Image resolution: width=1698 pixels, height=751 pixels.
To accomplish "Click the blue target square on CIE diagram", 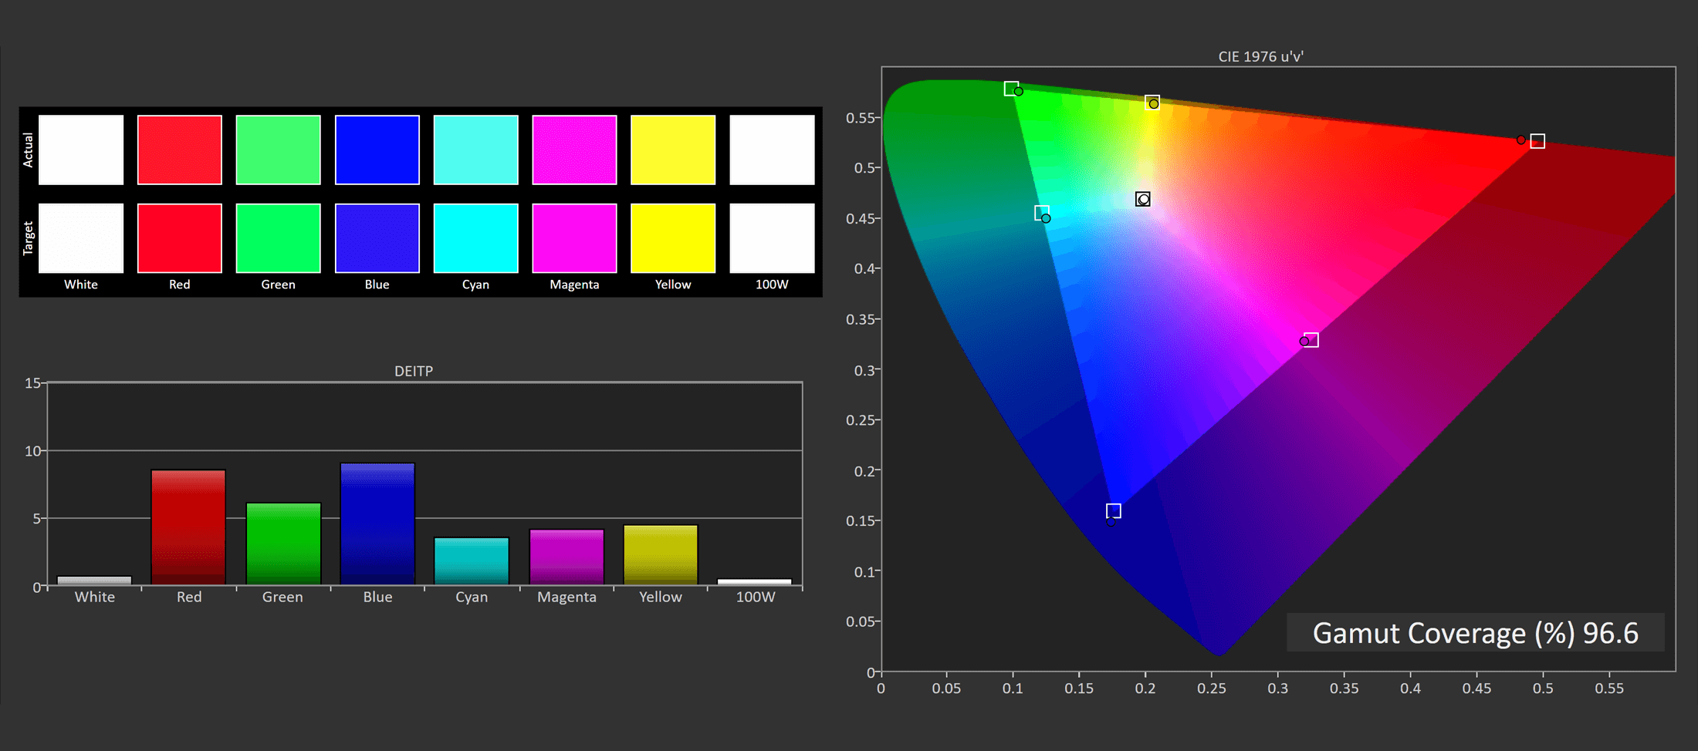I will pyautogui.click(x=1113, y=511).
